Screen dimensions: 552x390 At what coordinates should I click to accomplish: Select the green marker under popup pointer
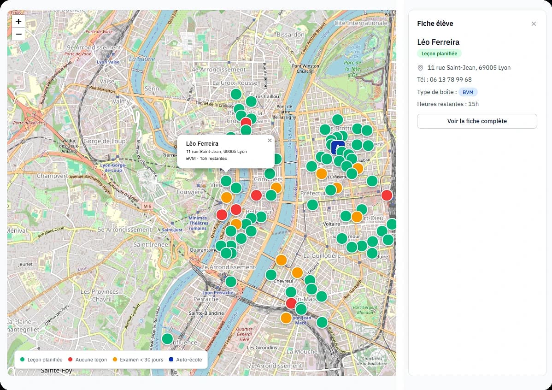[x=226, y=181]
